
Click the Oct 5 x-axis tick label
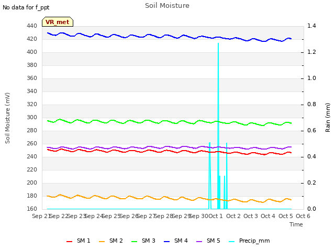(x=286, y=216)
